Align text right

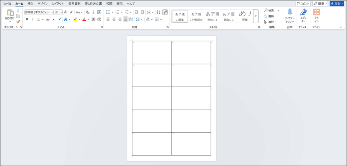coord(120,19)
